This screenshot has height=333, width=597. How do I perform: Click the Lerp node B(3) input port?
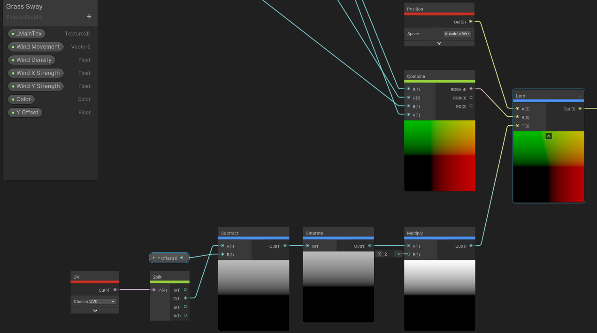click(x=517, y=117)
